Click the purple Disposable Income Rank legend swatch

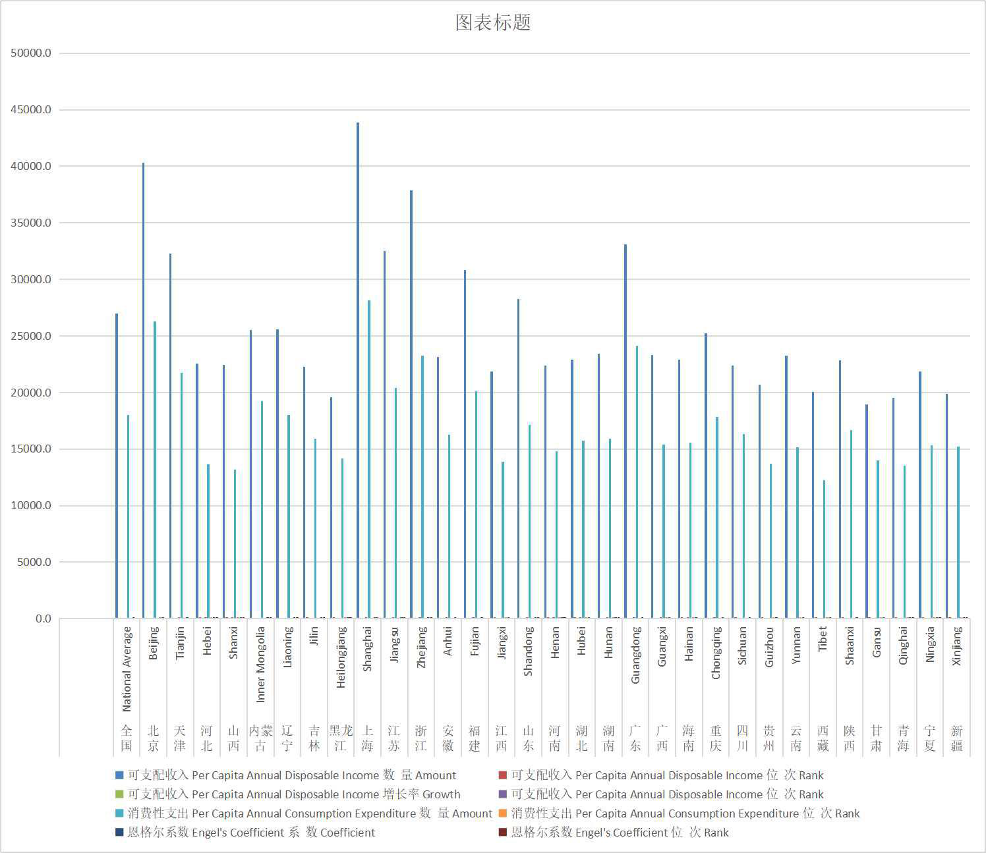503,794
